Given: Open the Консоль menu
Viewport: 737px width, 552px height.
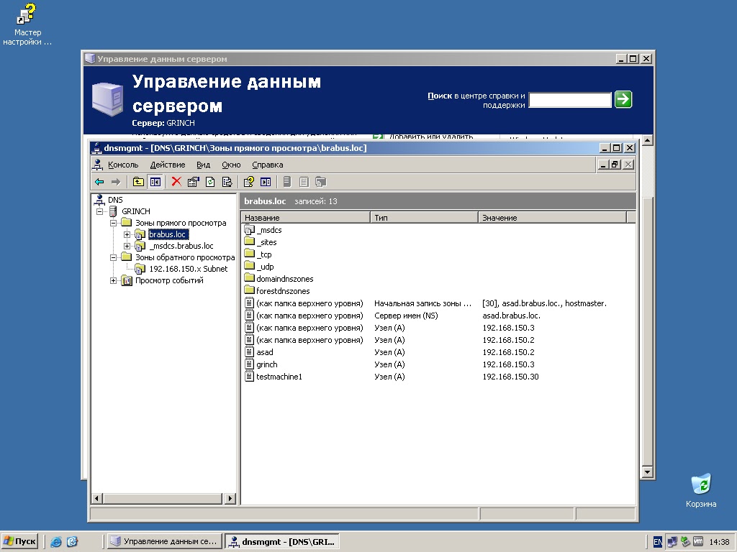Looking at the screenshot, I should pos(123,165).
